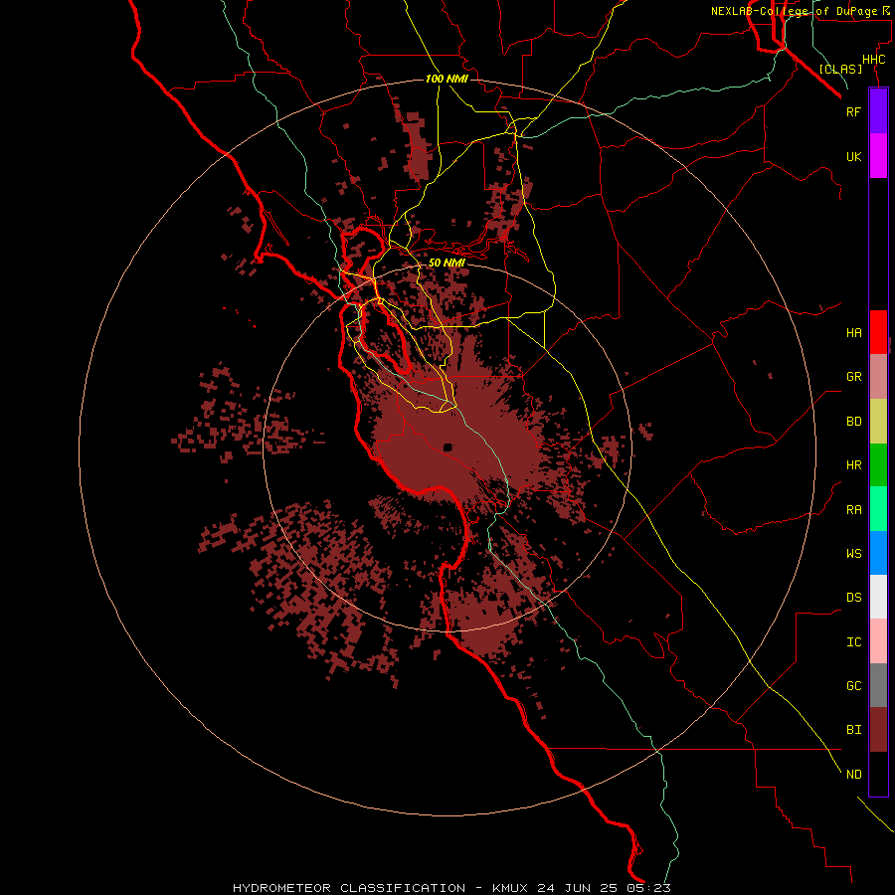Click the HA red legend swatch
Screen dimensions: 895x895
pos(878,332)
